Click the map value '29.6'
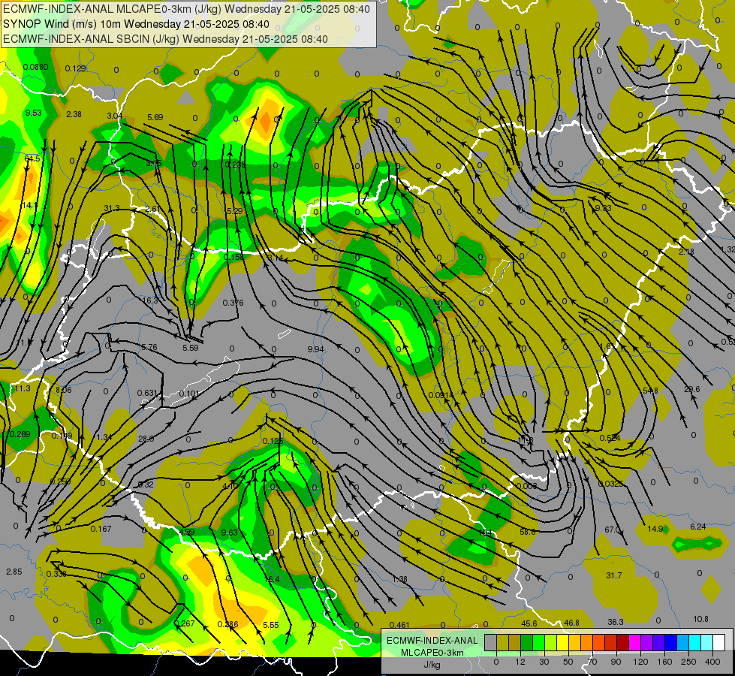 (692, 389)
